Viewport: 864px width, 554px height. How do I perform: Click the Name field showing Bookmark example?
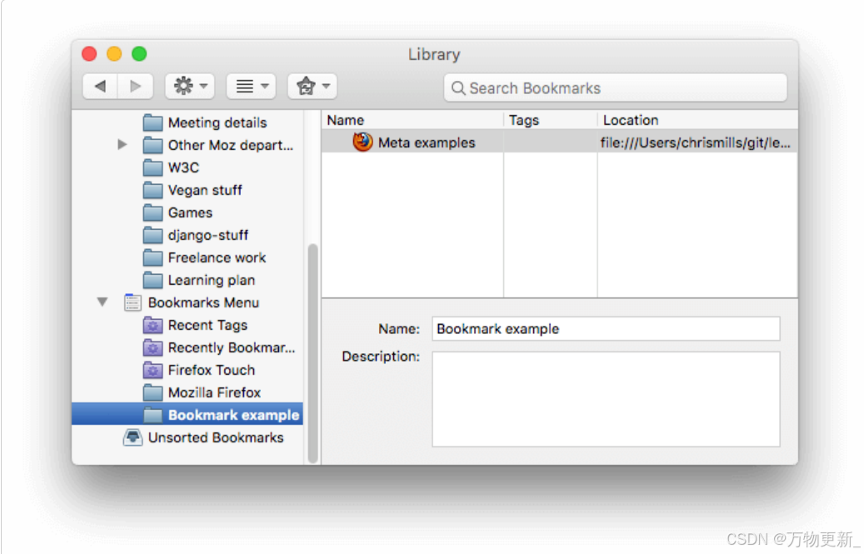pos(606,329)
